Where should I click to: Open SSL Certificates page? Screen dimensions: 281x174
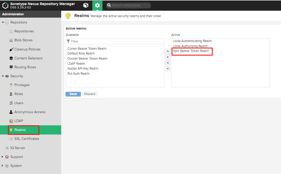pos(27,139)
